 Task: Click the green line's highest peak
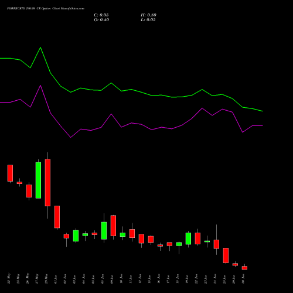point(40,47)
